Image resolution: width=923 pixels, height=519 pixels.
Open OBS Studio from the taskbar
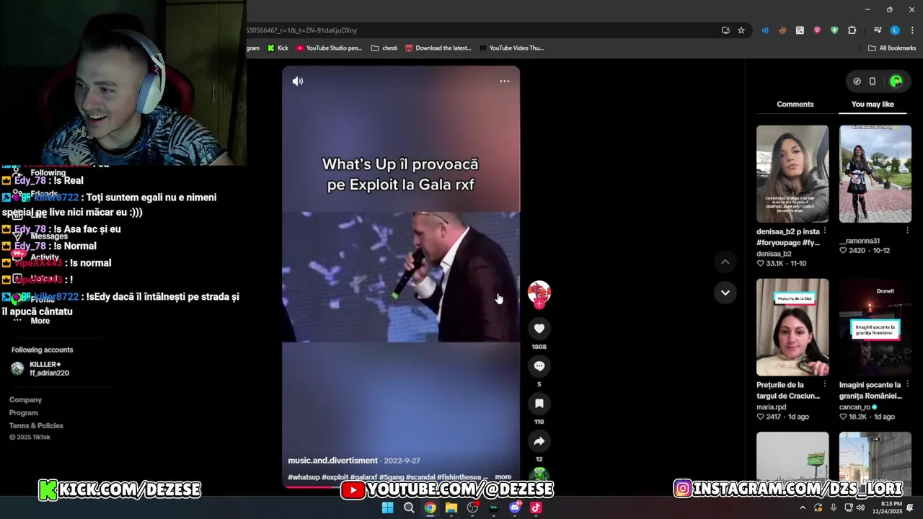(x=472, y=507)
